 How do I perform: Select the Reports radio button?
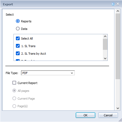point(18,21)
